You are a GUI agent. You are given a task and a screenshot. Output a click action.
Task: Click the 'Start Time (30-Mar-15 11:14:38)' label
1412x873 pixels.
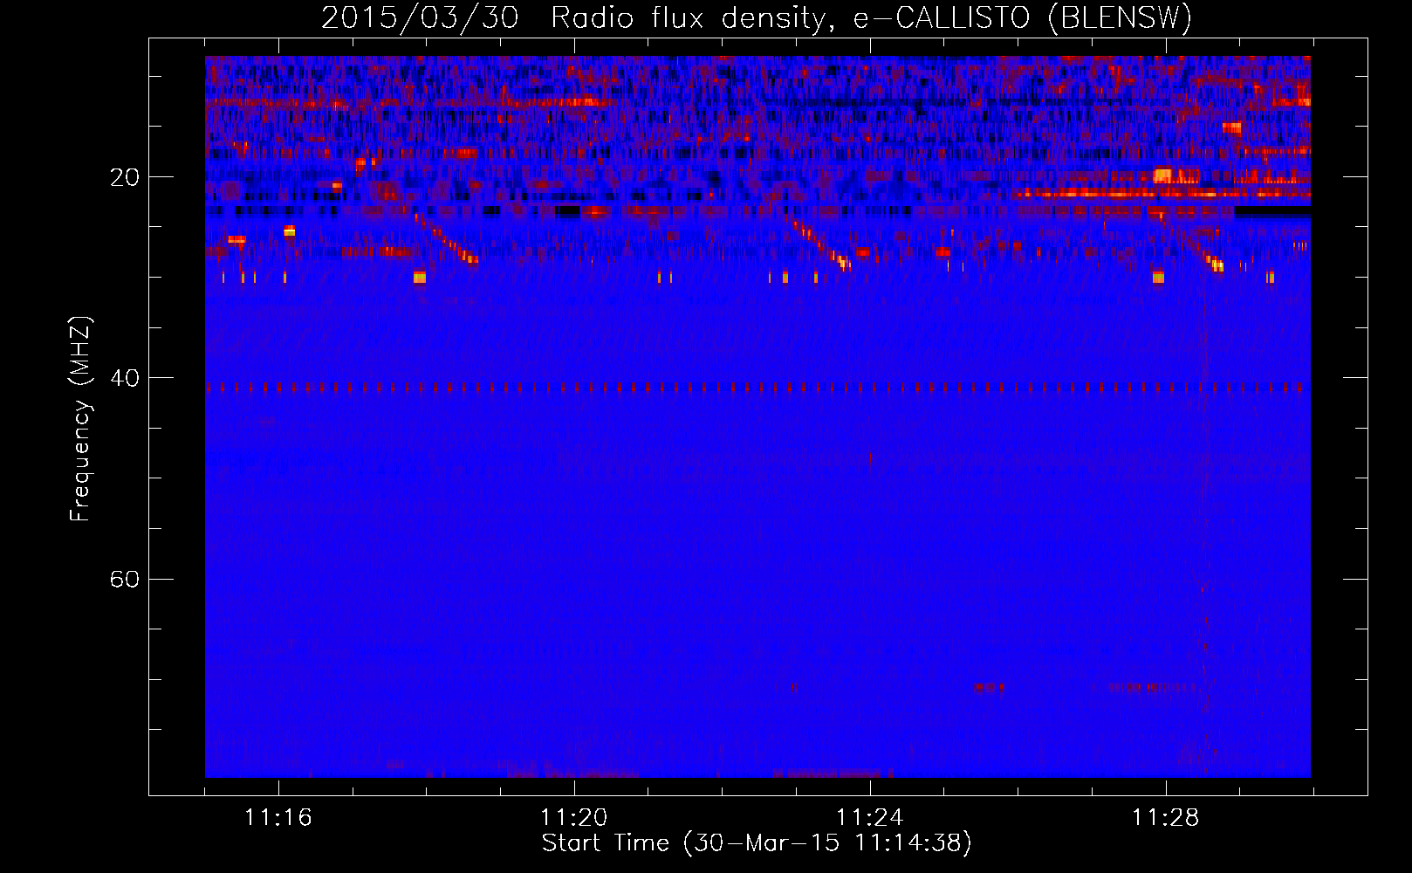[757, 843]
